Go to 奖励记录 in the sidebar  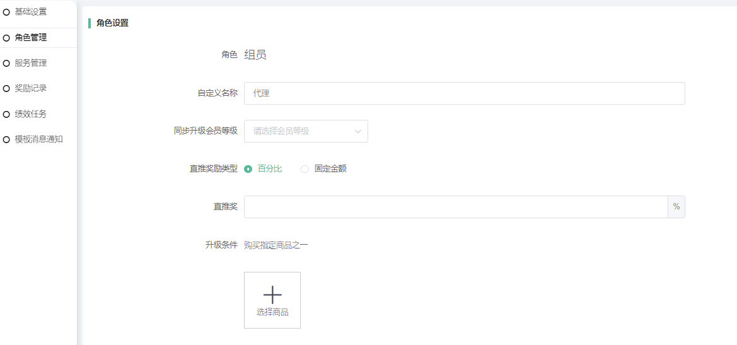31,88
